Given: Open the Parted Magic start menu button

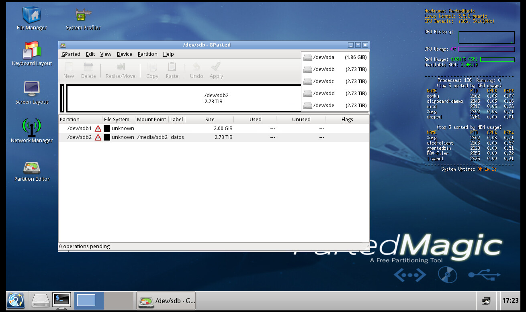Looking at the screenshot, I should (16, 300).
